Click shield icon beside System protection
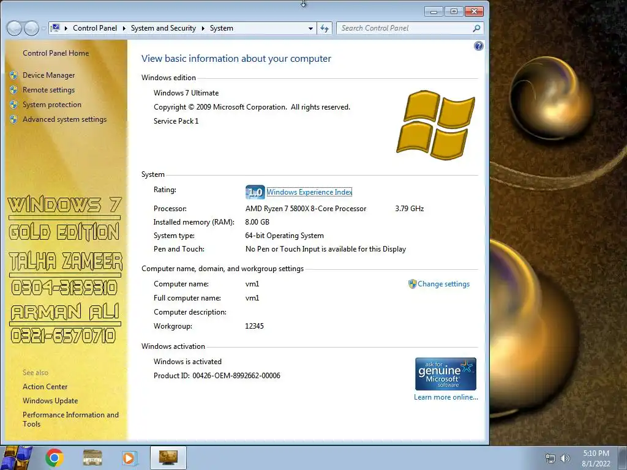The width and height of the screenshot is (627, 470). 13,105
